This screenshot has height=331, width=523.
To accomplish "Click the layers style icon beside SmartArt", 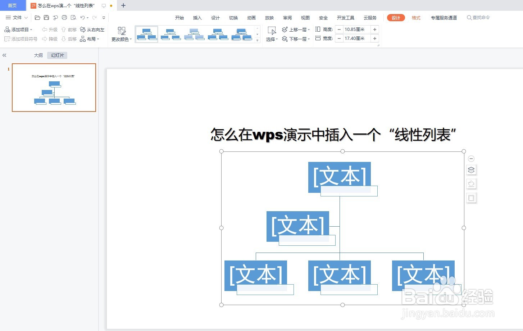I will coord(471,170).
